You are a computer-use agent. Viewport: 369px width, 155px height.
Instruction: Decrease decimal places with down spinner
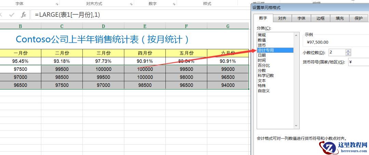(x=348, y=54)
